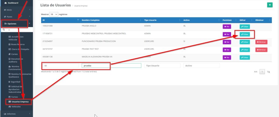Open the Mostrar registros count dropdown
This screenshot has height=117, width=279.
pos(54,14)
